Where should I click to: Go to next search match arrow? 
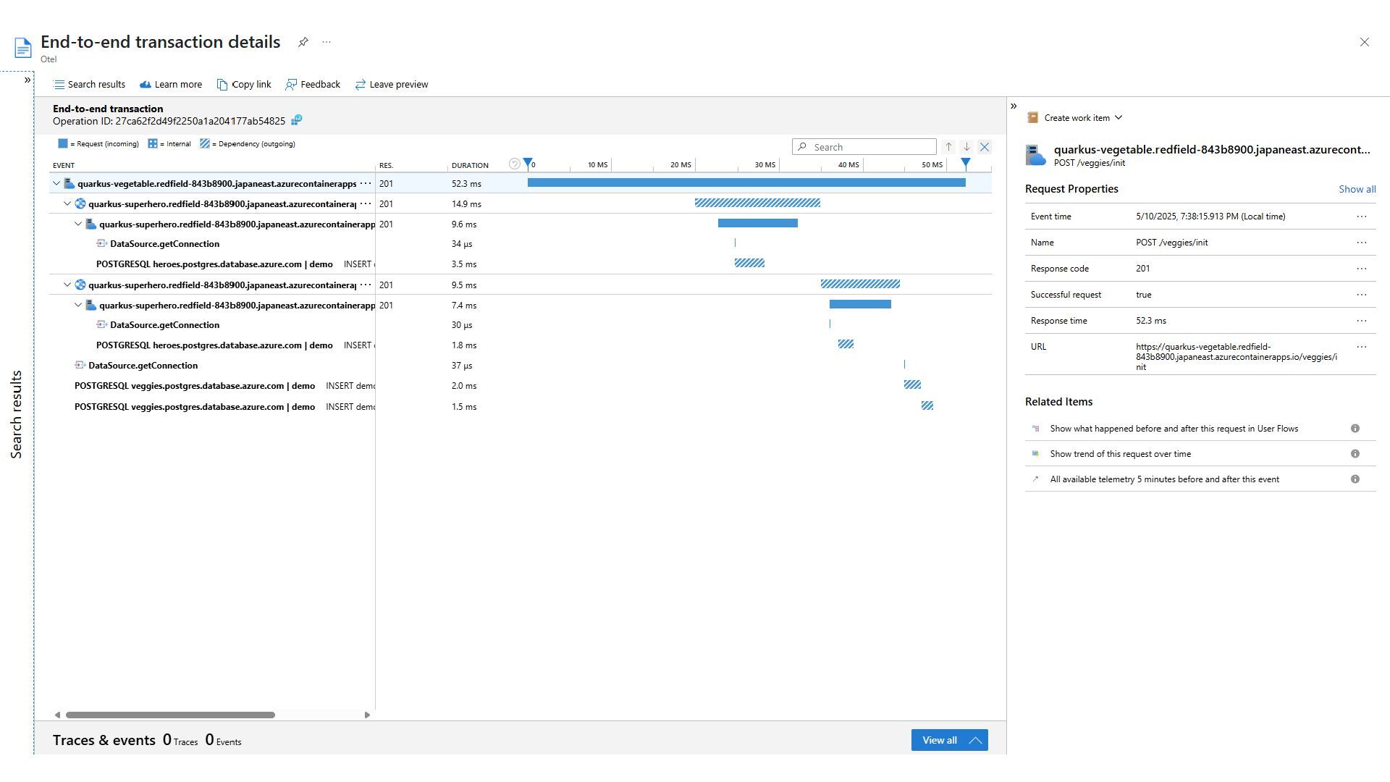(x=966, y=147)
